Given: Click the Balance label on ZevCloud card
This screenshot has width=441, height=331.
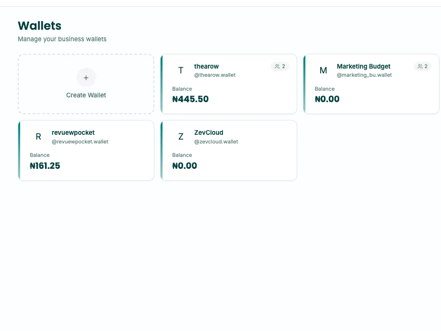Looking at the screenshot, I should (182, 155).
